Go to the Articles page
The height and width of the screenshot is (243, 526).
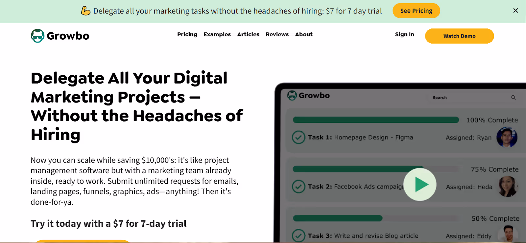point(248,34)
